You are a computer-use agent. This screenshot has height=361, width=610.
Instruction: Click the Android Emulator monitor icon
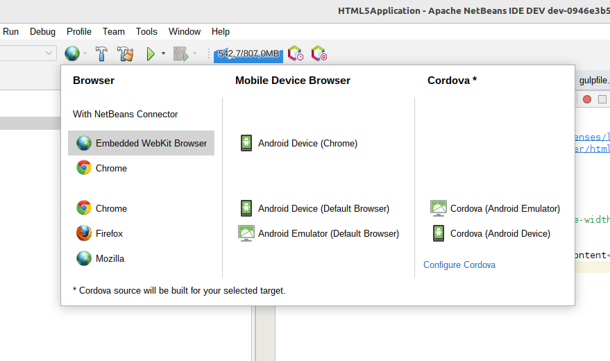(x=246, y=233)
